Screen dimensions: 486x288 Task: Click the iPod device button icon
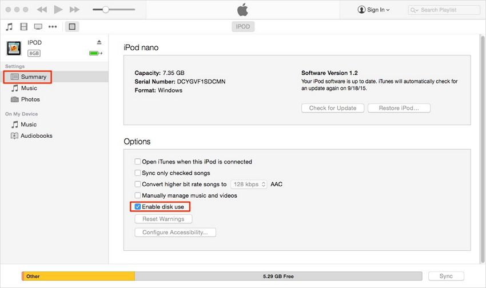72,27
